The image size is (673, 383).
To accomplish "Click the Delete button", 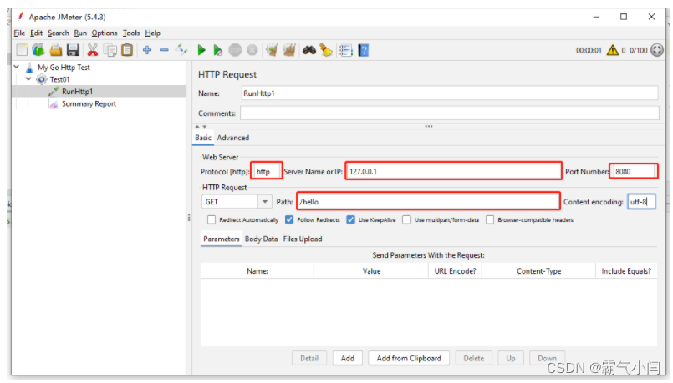I will (474, 359).
